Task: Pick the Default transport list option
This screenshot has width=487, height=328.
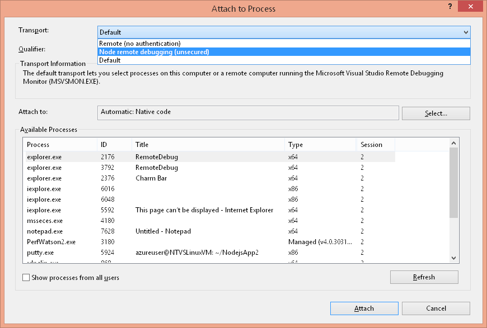Action: coord(110,60)
